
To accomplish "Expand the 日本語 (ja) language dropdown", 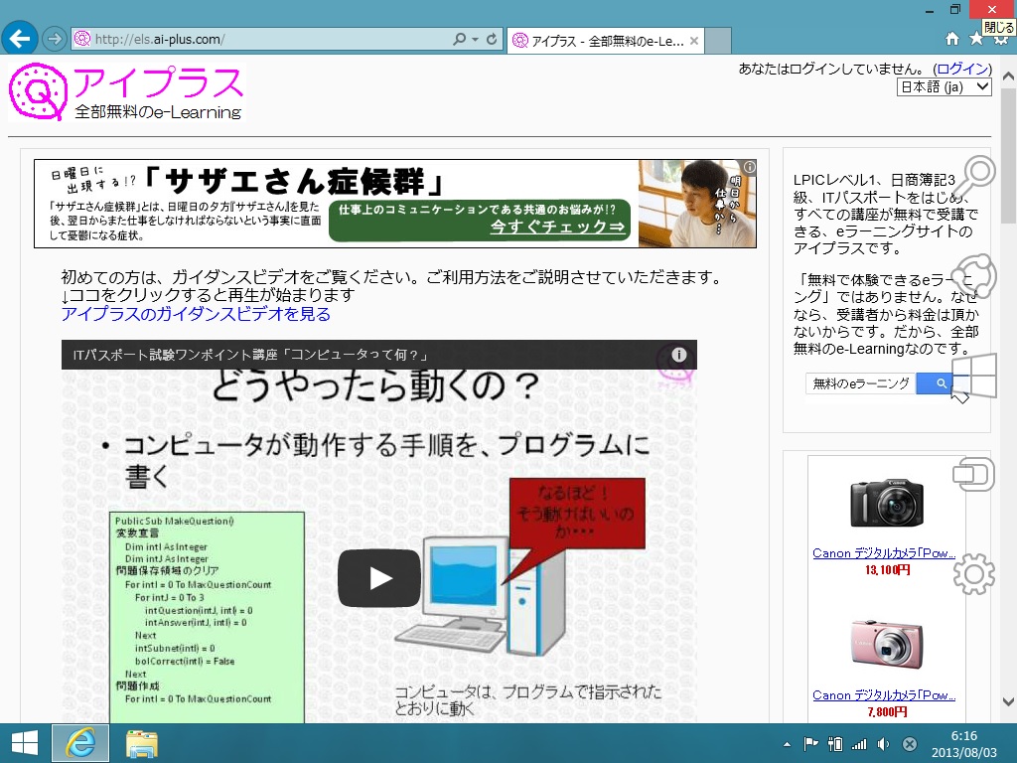I will [944, 87].
